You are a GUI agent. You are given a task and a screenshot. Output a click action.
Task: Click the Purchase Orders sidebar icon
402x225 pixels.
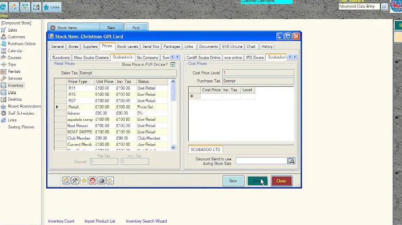point(3,44)
